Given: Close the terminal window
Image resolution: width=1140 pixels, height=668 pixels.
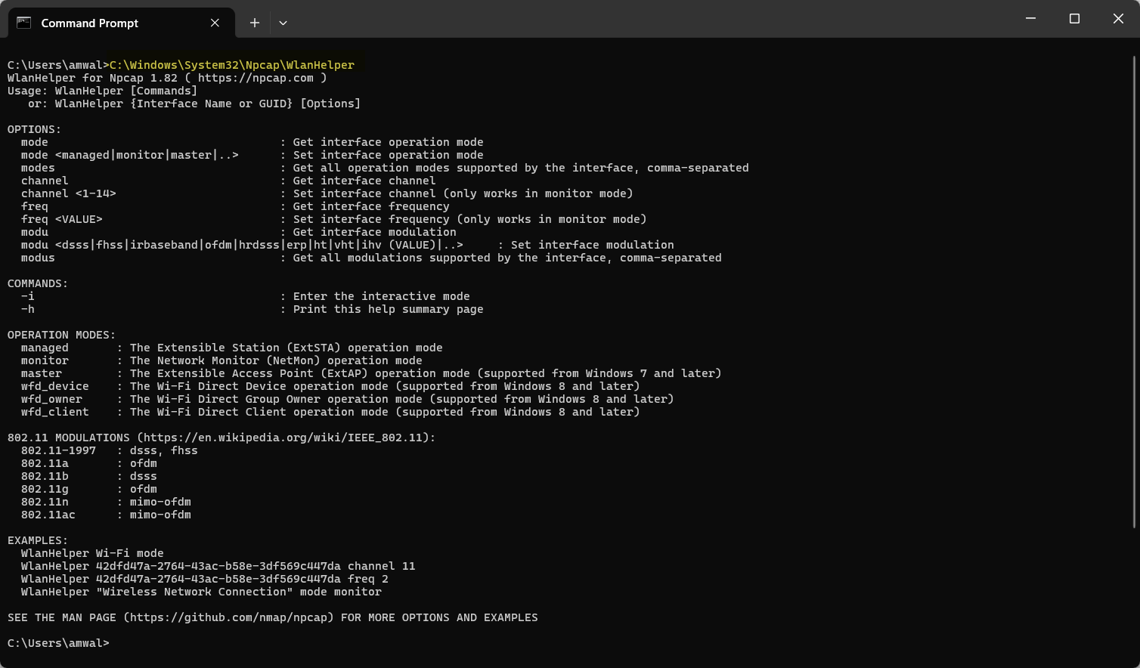Looking at the screenshot, I should coord(1118,18).
